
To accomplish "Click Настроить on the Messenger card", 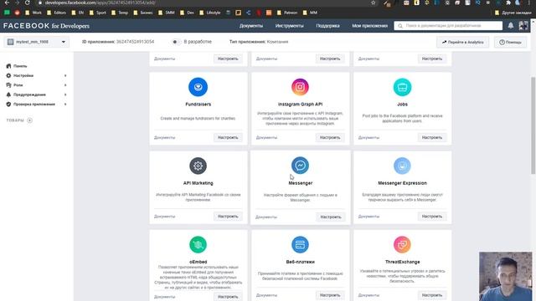I will 331,217.
